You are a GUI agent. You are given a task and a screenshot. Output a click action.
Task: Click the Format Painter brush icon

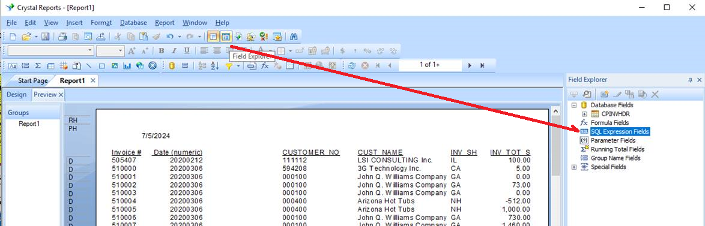[156, 37]
